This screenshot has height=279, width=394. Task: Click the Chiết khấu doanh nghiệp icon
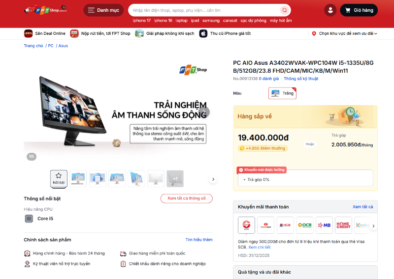pos(123,264)
